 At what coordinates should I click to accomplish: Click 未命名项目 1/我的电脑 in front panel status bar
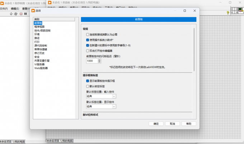pyautogui.click(x=60, y=141)
